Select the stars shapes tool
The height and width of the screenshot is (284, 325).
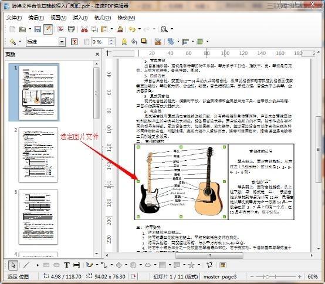coord(191,265)
